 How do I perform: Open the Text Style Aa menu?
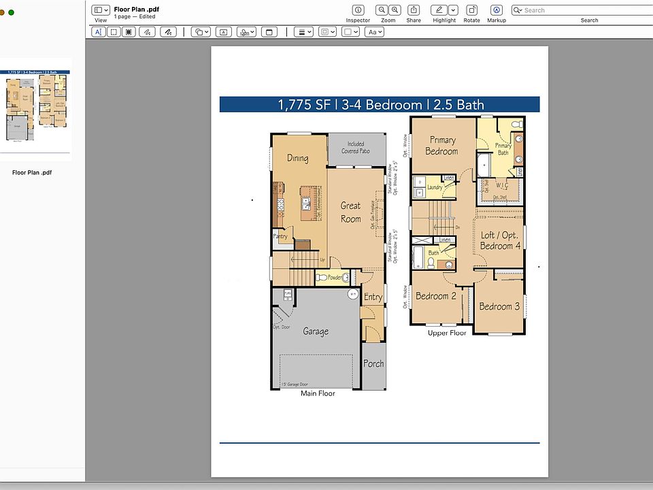click(374, 32)
